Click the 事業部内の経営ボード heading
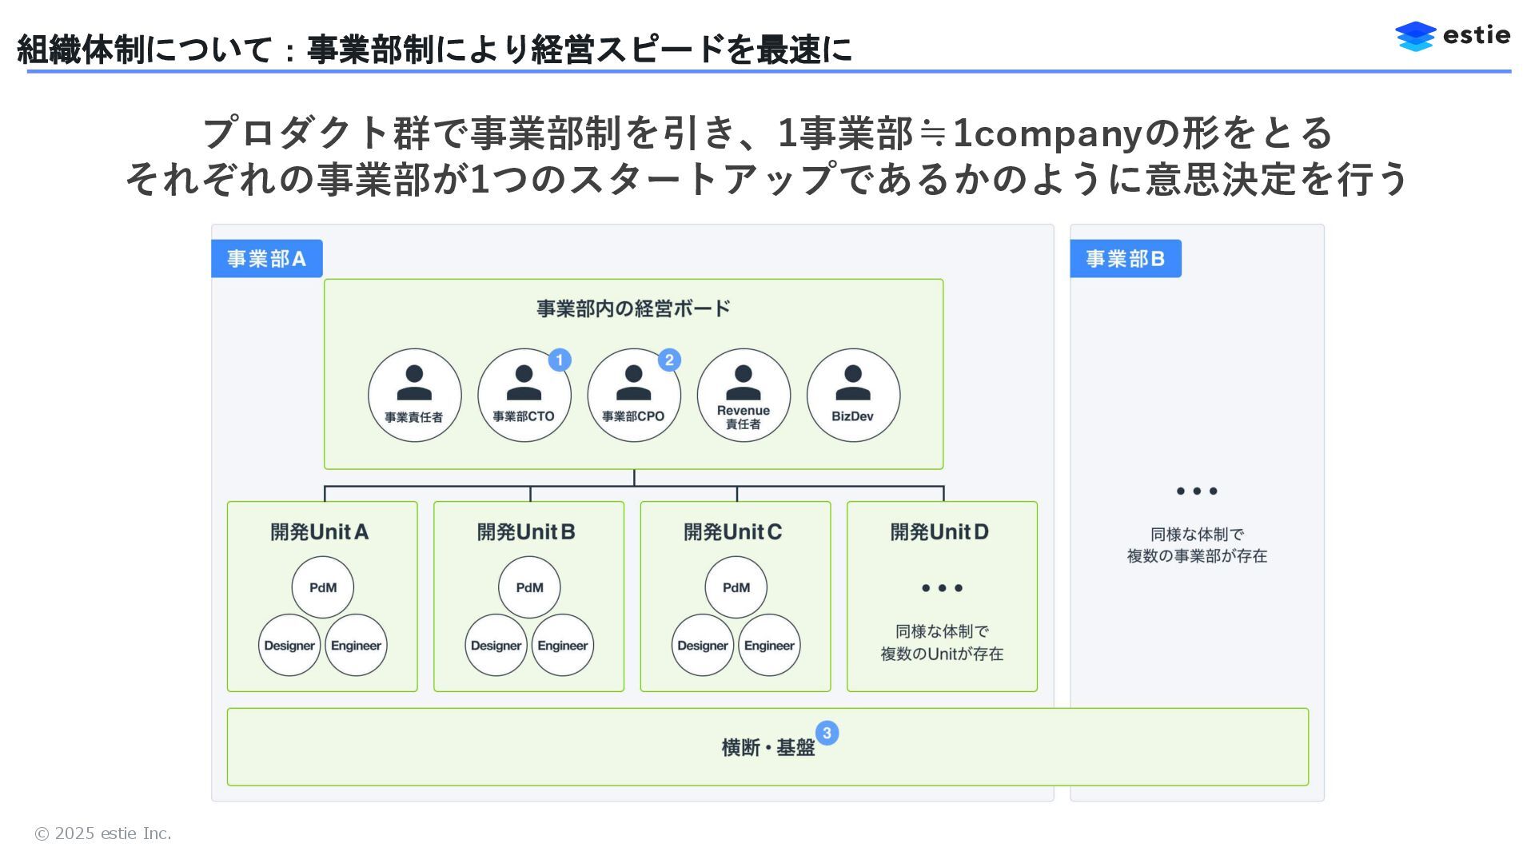The image size is (1535, 863). pos(633,308)
